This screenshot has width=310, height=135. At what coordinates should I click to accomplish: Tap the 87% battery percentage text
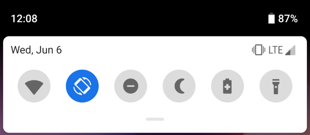click(x=288, y=19)
